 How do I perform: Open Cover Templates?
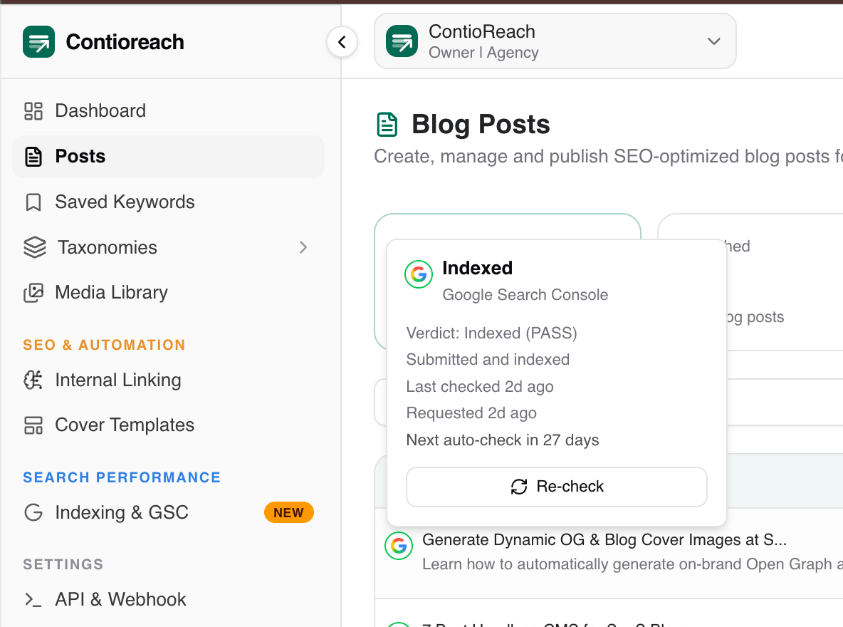(168, 425)
